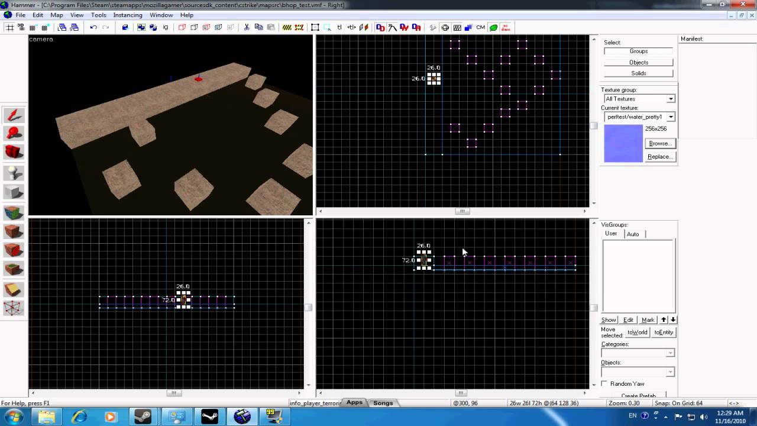Toggle texture lock tl icon

click(339, 27)
